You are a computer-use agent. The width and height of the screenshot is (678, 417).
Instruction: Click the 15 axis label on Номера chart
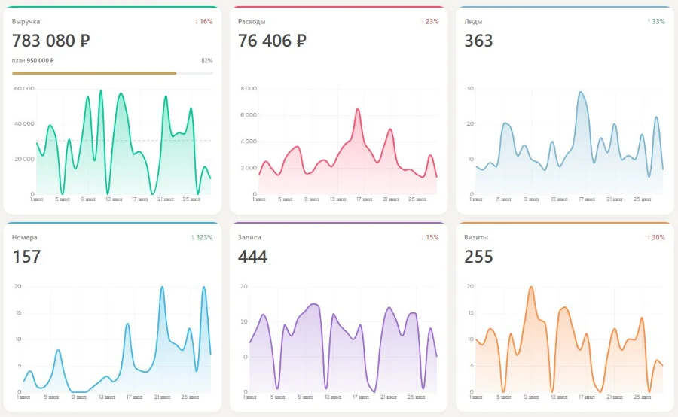point(18,313)
